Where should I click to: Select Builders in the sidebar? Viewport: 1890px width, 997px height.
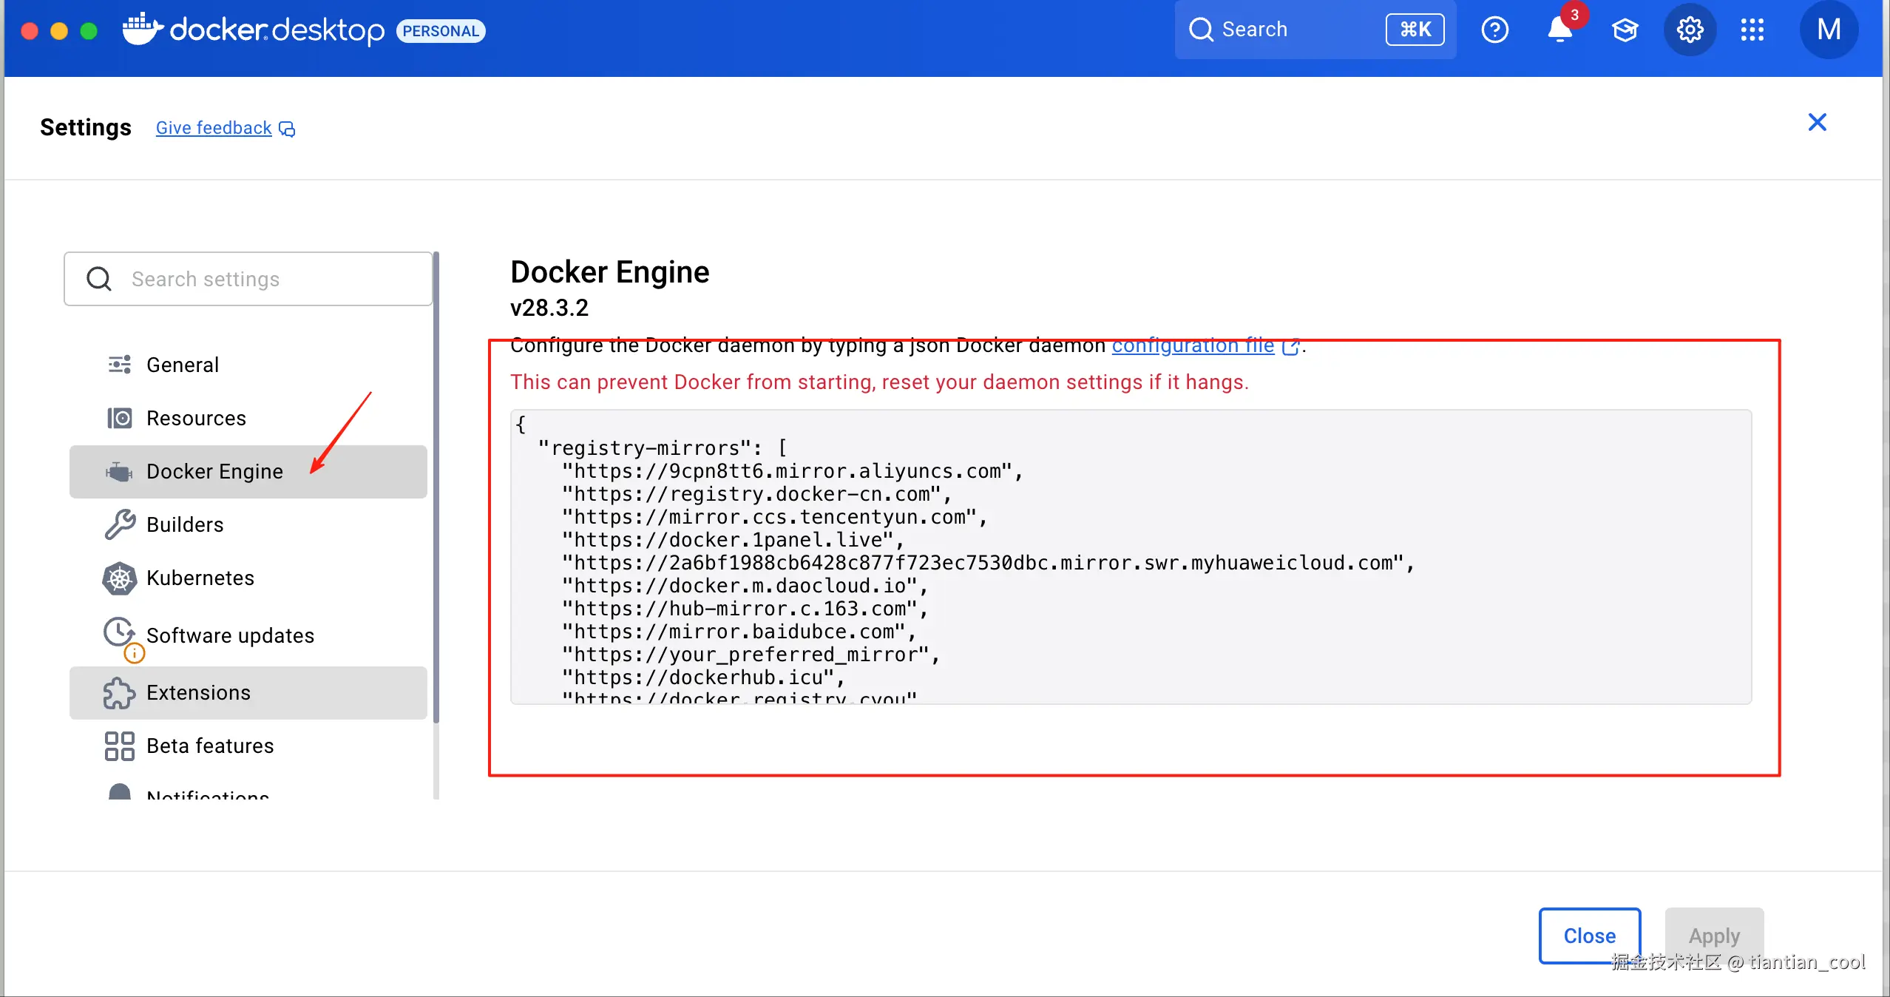[x=185, y=525]
